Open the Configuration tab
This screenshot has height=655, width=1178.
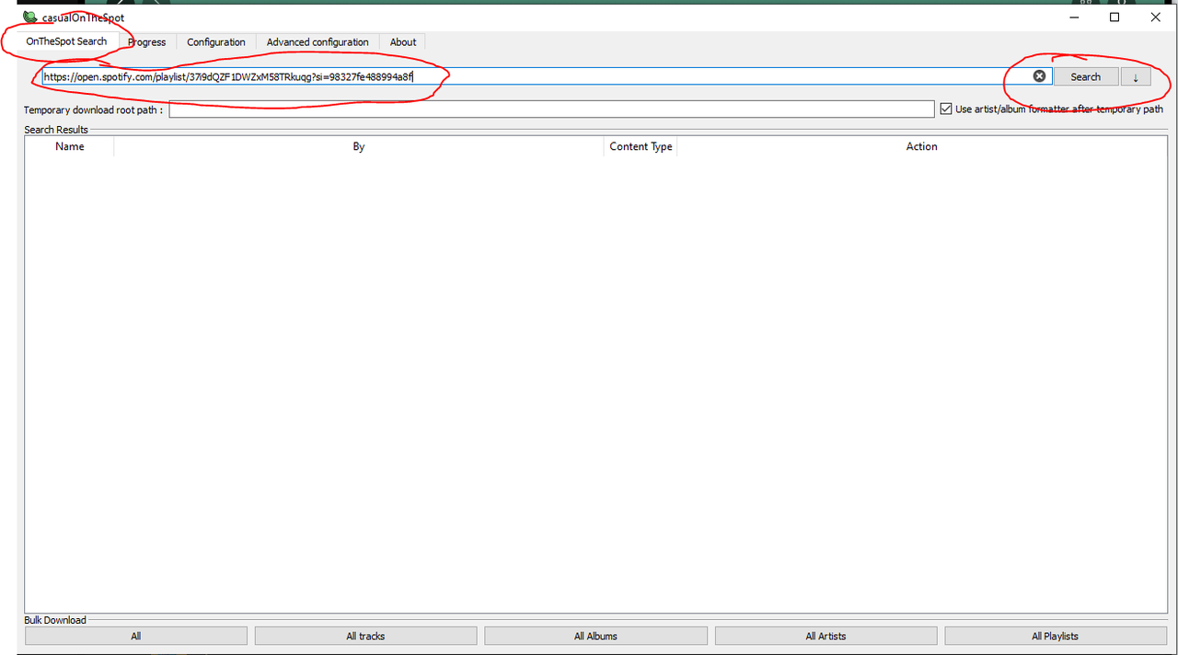[x=216, y=42]
